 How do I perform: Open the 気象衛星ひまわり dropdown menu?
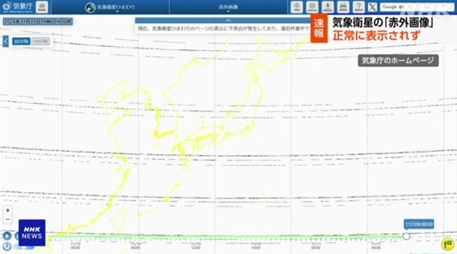110,7
